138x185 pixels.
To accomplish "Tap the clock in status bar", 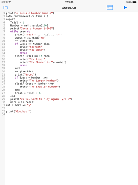I will (69, 2).
